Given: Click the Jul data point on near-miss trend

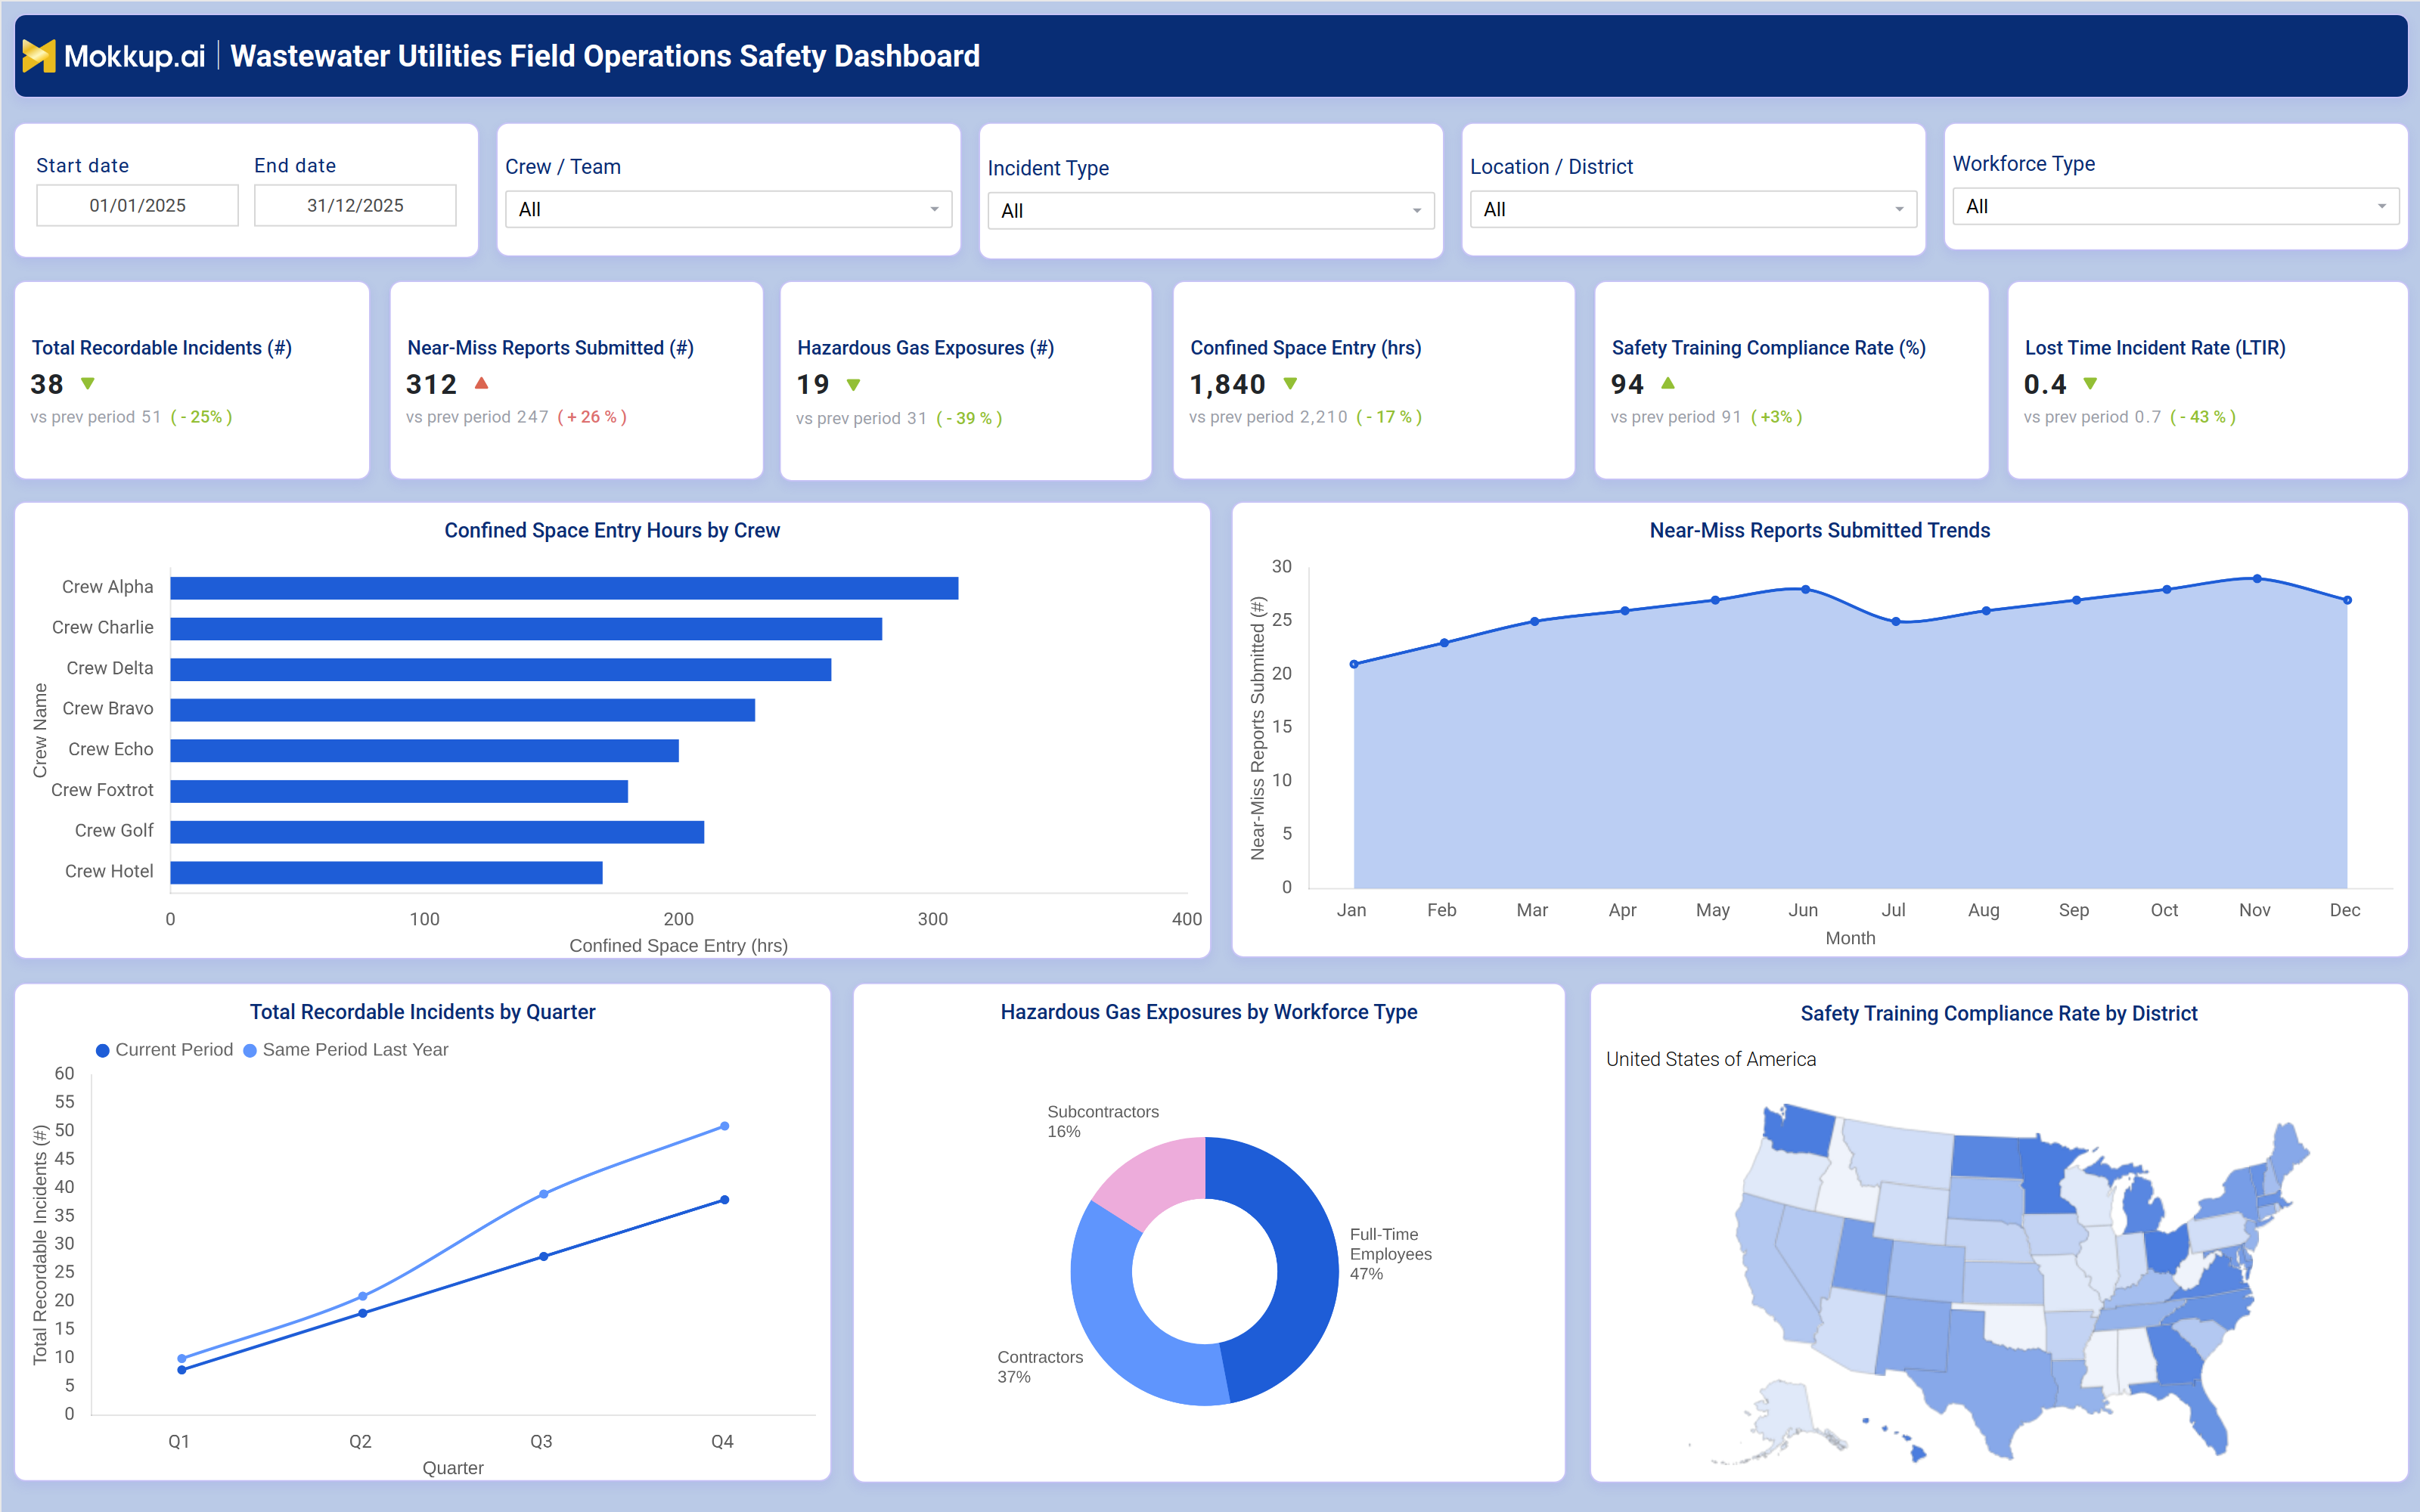Looking at the screenshot, I should click(1896, 621).
